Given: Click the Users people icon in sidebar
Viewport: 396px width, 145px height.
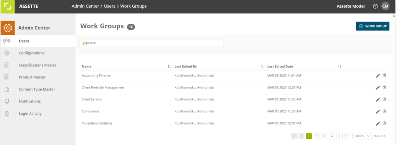Looking at the screenshot, I should (x=7, y=41).
